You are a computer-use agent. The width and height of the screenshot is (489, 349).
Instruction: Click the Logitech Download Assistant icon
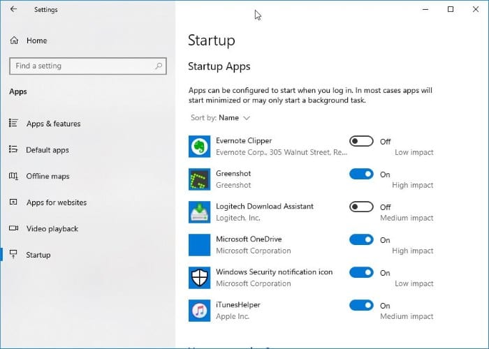tap(199, 212)
